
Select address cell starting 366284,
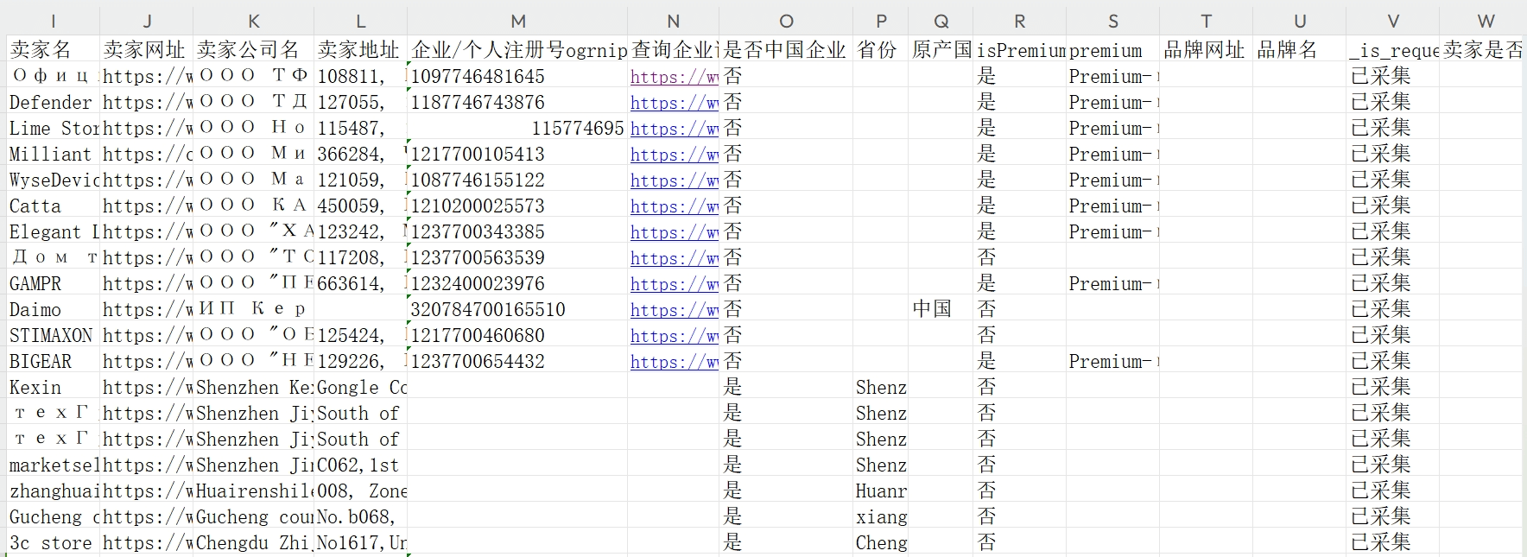(x=361, y=154)
